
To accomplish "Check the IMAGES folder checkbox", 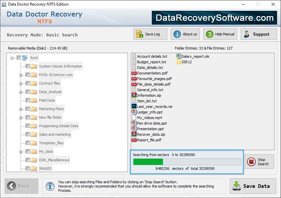I will coord(28,168).
